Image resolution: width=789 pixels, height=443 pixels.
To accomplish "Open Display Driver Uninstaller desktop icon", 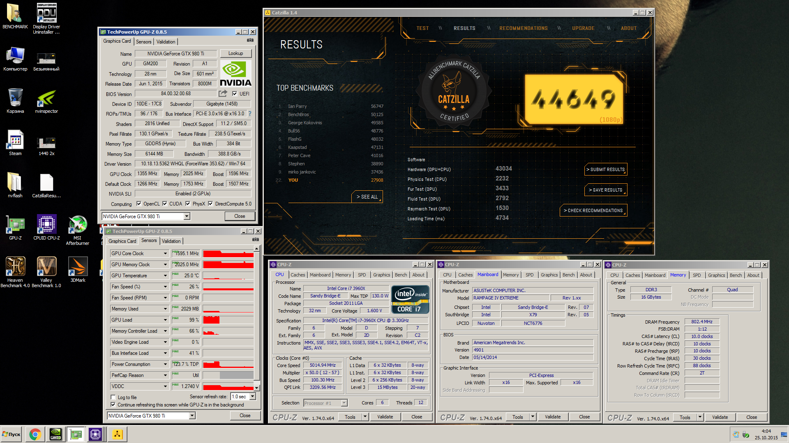I will (46, 18).
